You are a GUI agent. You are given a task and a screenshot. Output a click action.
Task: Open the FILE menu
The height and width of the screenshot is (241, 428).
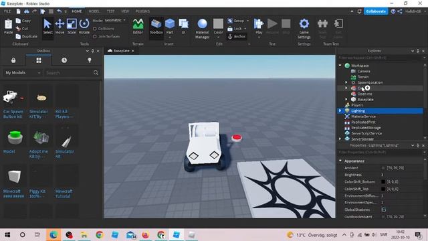[x=7, y=11]
